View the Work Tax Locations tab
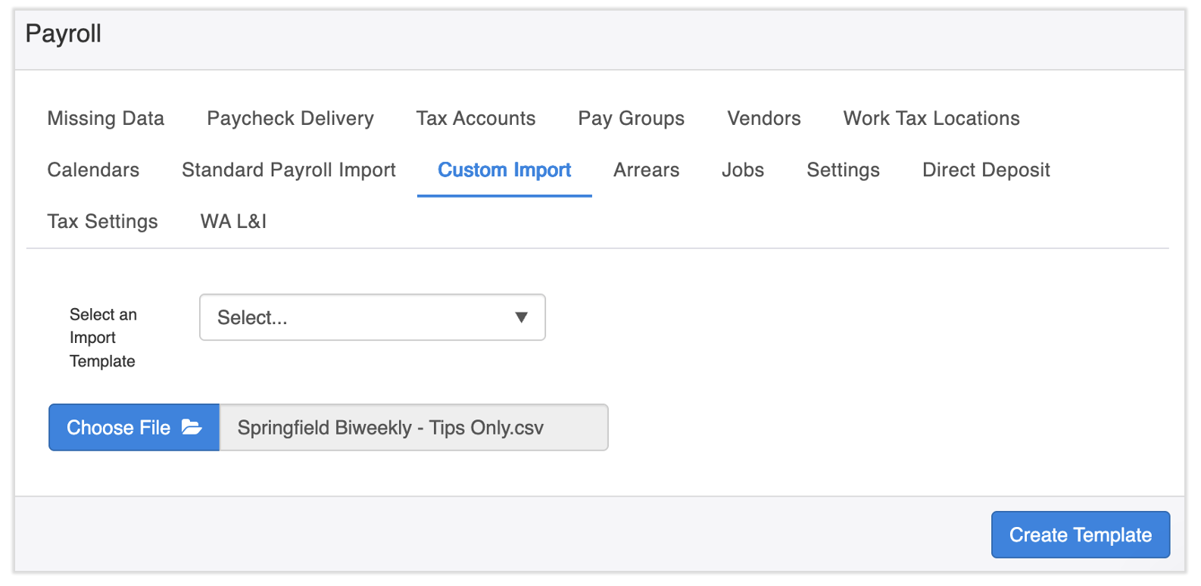The image size is (1201, 586). [x=931, y=119]
